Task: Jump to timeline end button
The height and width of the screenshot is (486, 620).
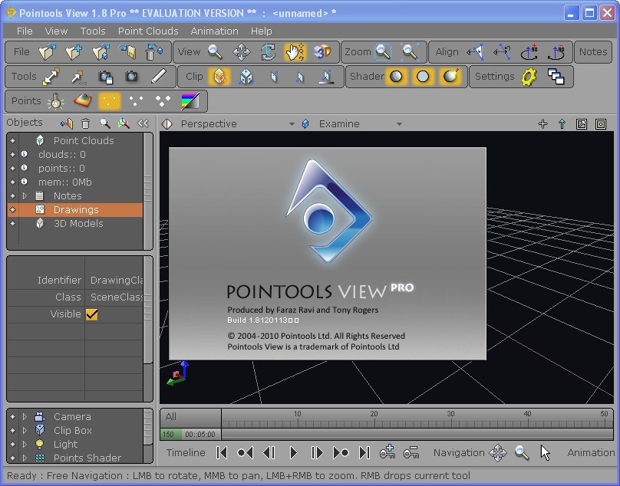Action: (x=364, y=453)
